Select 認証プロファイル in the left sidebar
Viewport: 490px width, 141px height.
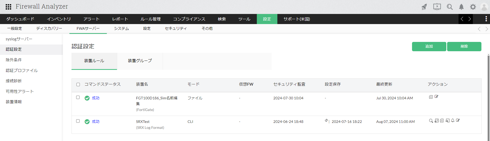coord(22,70)
